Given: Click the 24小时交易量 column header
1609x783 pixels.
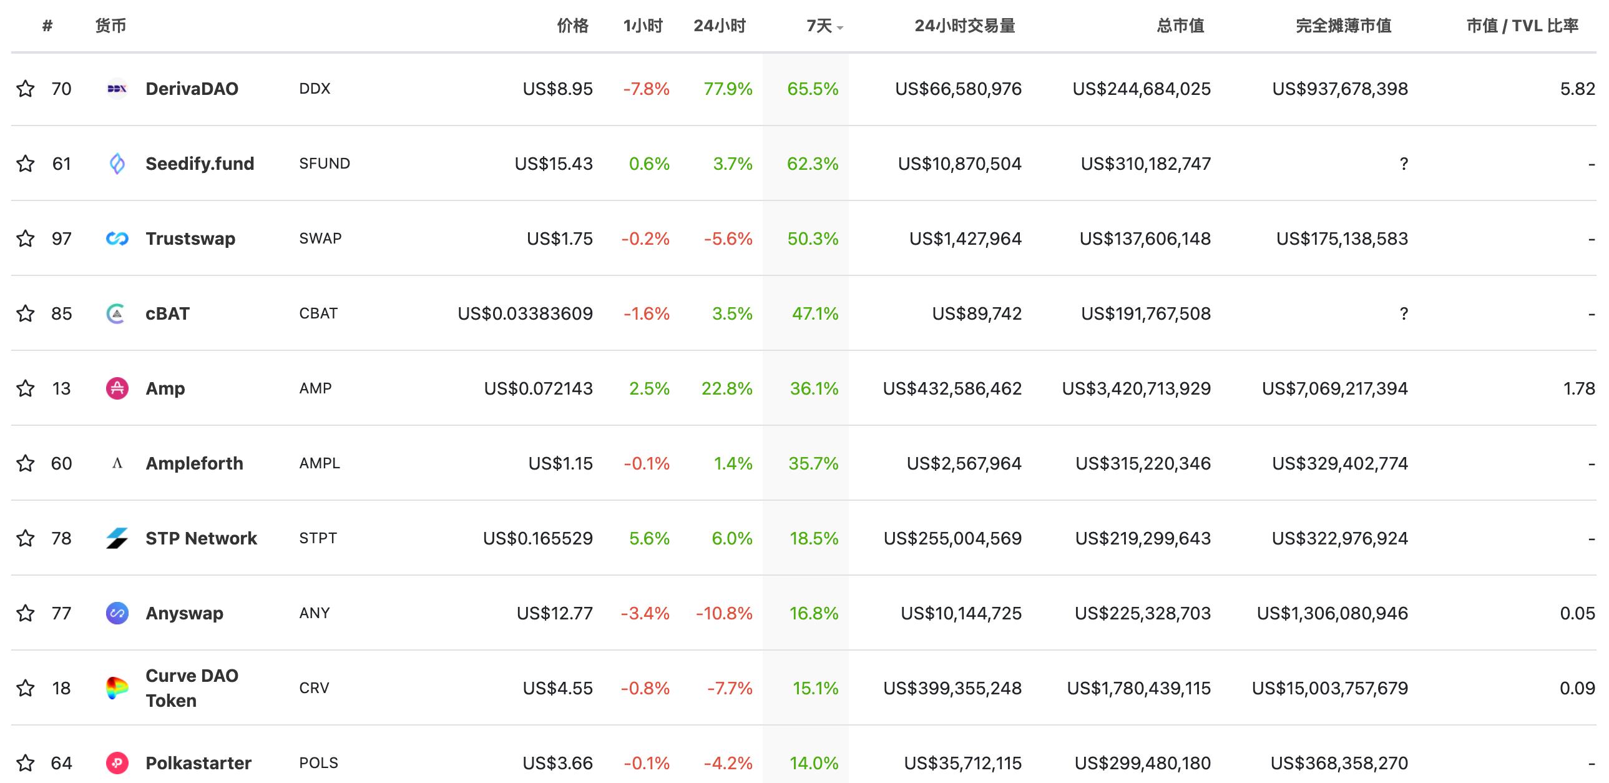Looking at the screenshot, I should 964,26.
